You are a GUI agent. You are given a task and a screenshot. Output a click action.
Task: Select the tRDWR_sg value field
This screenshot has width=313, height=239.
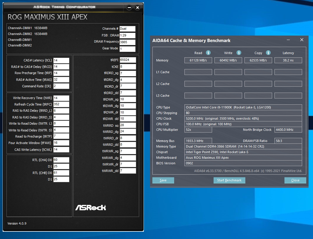(128, 99)
